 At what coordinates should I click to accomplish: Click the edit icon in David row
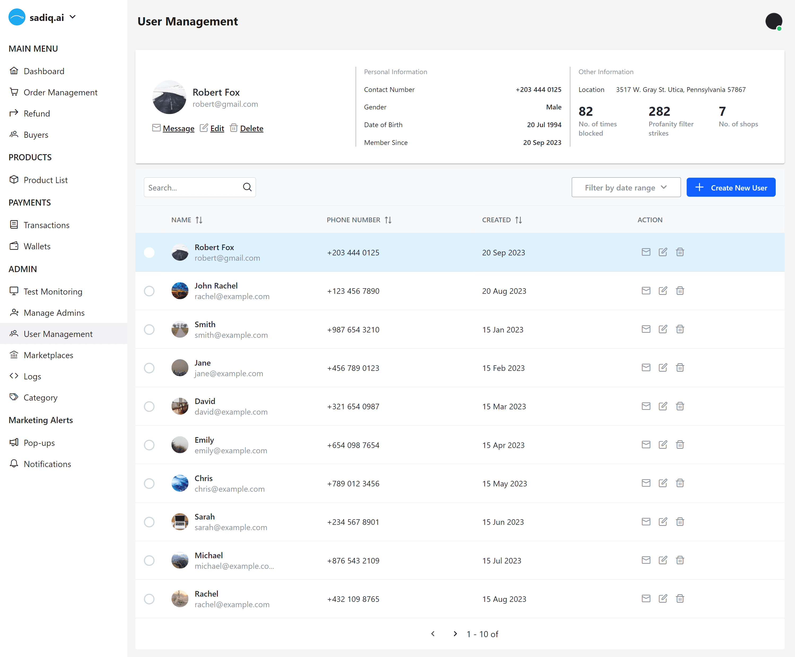(663, 406)
